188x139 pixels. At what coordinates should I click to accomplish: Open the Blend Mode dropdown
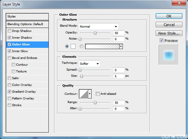coord(98,26)
